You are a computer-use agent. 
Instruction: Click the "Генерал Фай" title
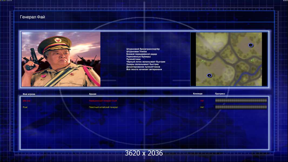click(32, 17)
